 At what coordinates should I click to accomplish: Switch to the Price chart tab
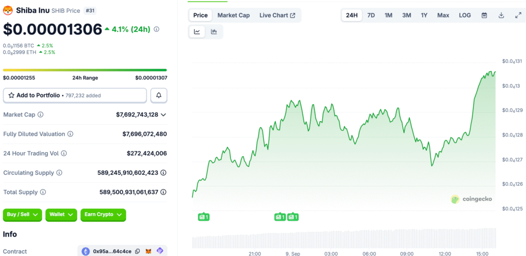[201, 15]
